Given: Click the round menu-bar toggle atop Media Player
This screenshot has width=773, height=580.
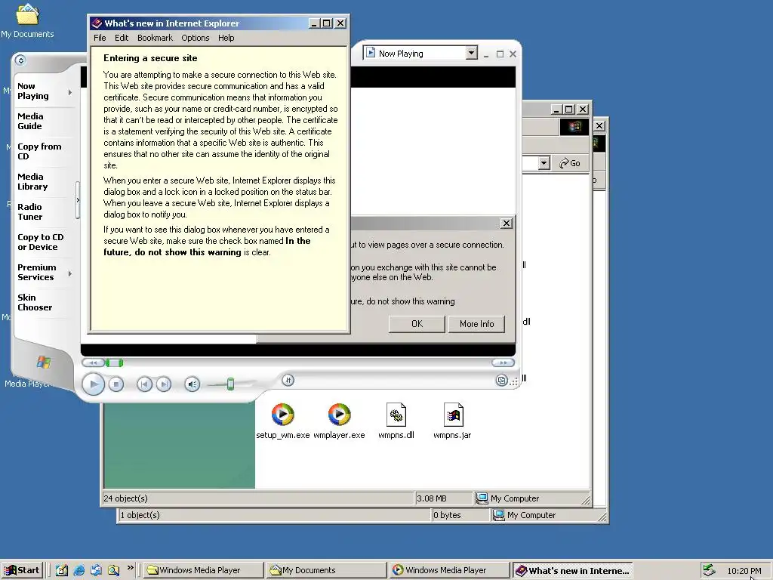Looking at the screenshot, I should point(20,60).
